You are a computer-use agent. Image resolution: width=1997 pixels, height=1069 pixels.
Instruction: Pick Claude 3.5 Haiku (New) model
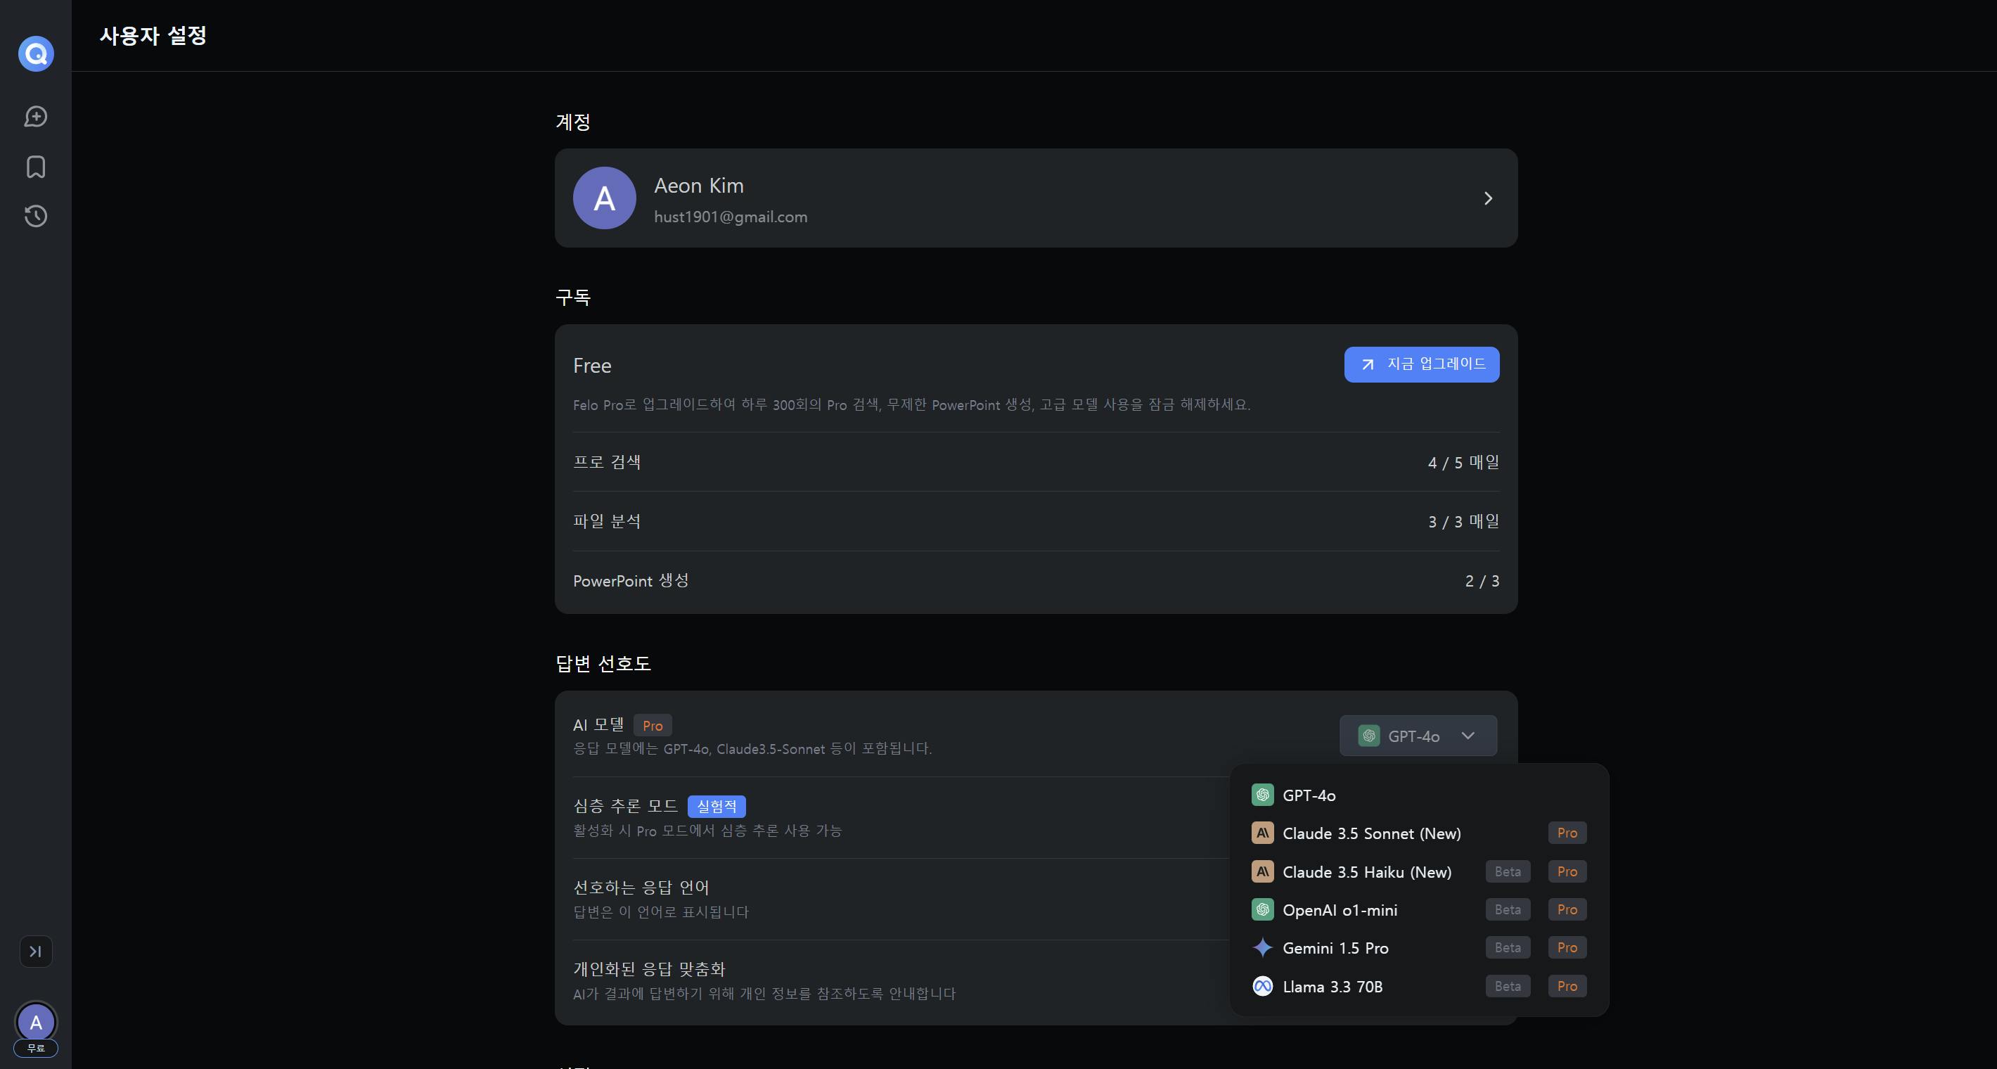tap(1367, 872)
